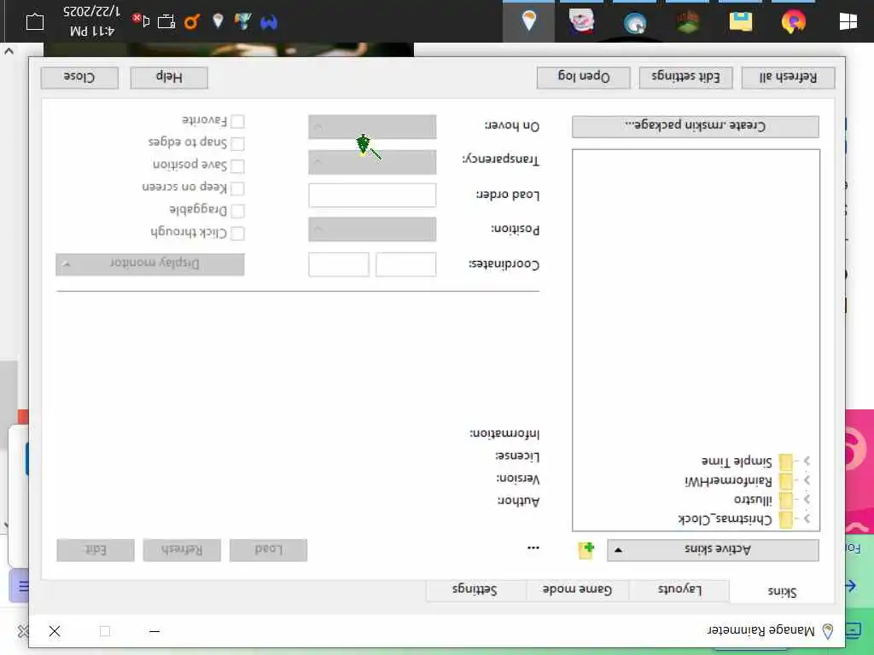Screen dimensions: 874x655
Task: Click the add folder icon with green plus
Action: coord(586,550)
